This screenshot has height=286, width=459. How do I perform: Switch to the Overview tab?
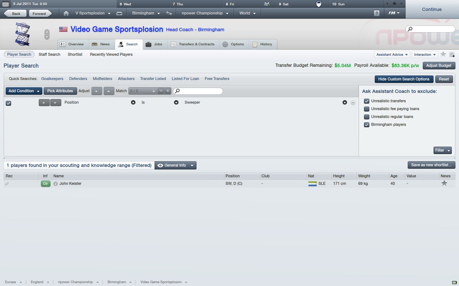(73, 44)
